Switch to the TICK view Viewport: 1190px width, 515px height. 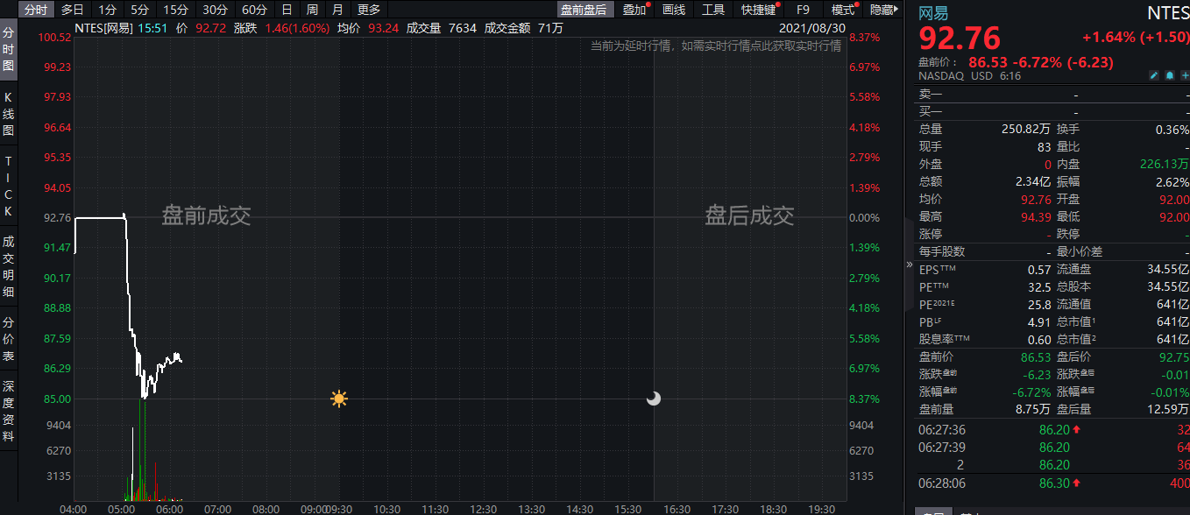point(8,187)
